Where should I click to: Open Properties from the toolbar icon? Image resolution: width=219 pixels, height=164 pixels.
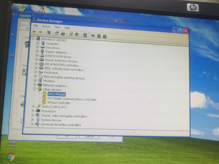pyautogui.click(x=57, y=33)
